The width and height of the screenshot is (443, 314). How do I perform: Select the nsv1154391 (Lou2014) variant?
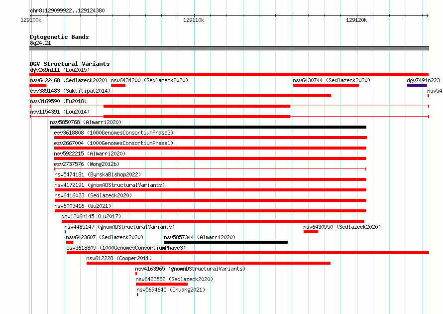(229, 117)
